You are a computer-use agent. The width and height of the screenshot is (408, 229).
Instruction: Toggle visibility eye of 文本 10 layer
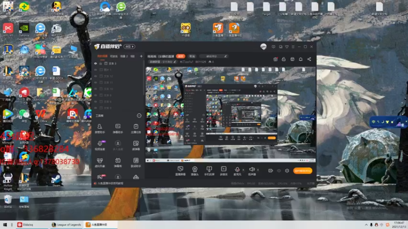[95, 89]
